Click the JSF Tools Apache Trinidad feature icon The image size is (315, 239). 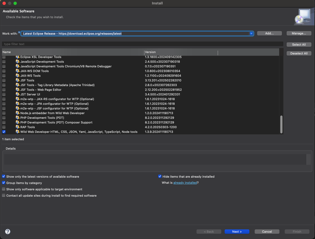pyautogui.click(x=18, y=85)
